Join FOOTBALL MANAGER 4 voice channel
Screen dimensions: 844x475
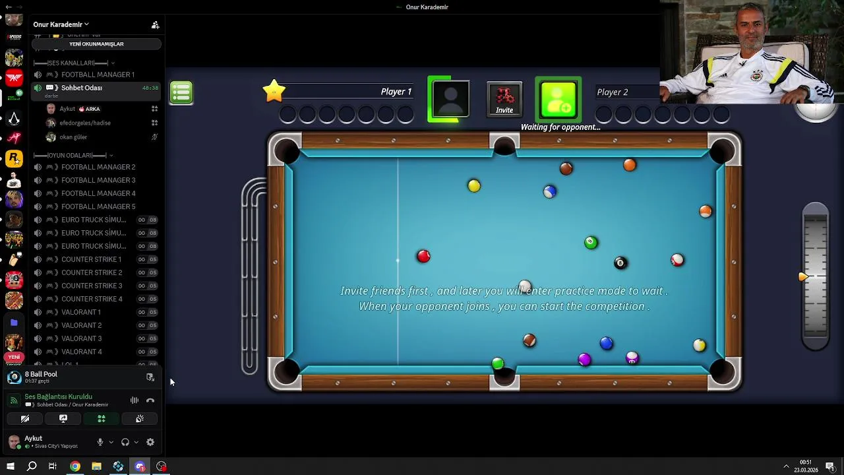96,193
